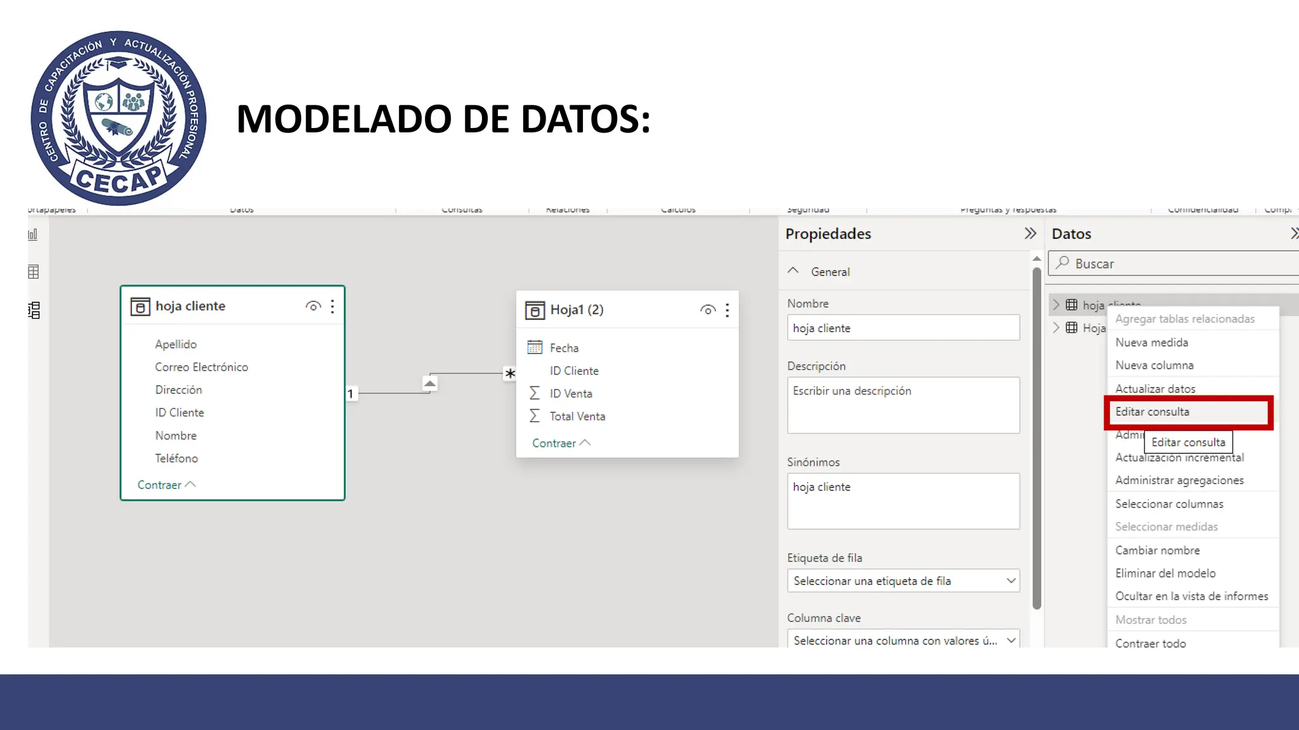Open more options of hoja cliente card
Image resolution: width=1299 pixels, height=730 pixels.
tap(332, 307)
